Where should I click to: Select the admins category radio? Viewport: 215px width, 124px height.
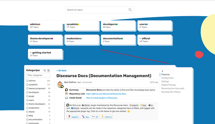(27, 81)
